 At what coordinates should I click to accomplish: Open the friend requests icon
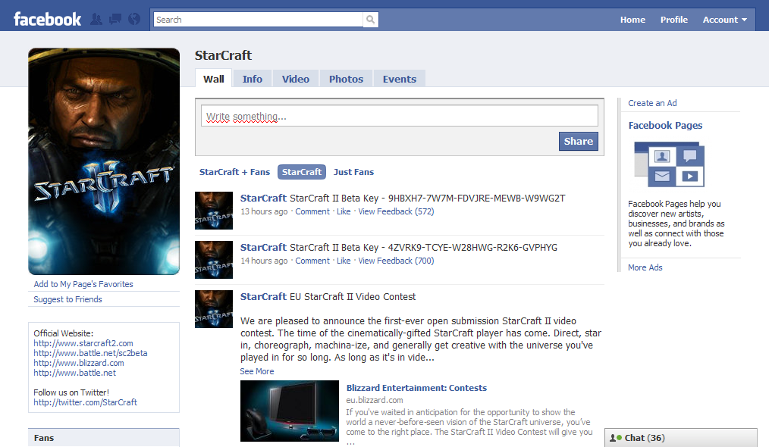click(96, 19)
